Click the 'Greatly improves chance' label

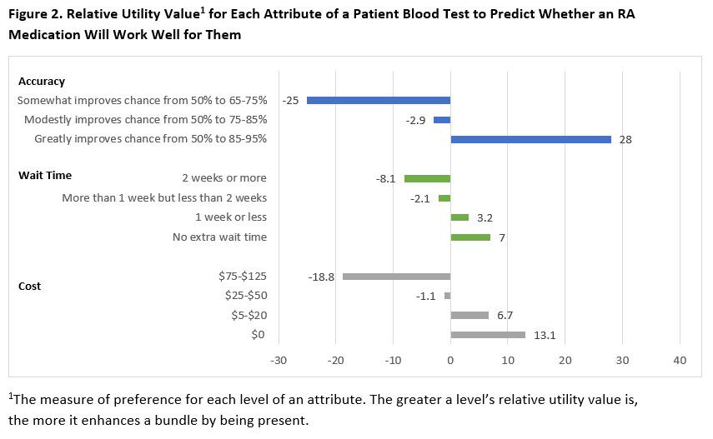[150, 139]
